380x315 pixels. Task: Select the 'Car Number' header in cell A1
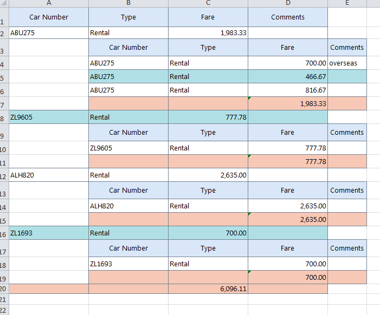(49, 17)
